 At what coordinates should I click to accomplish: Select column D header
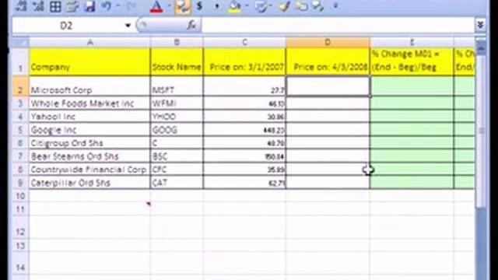click(328, 42)
